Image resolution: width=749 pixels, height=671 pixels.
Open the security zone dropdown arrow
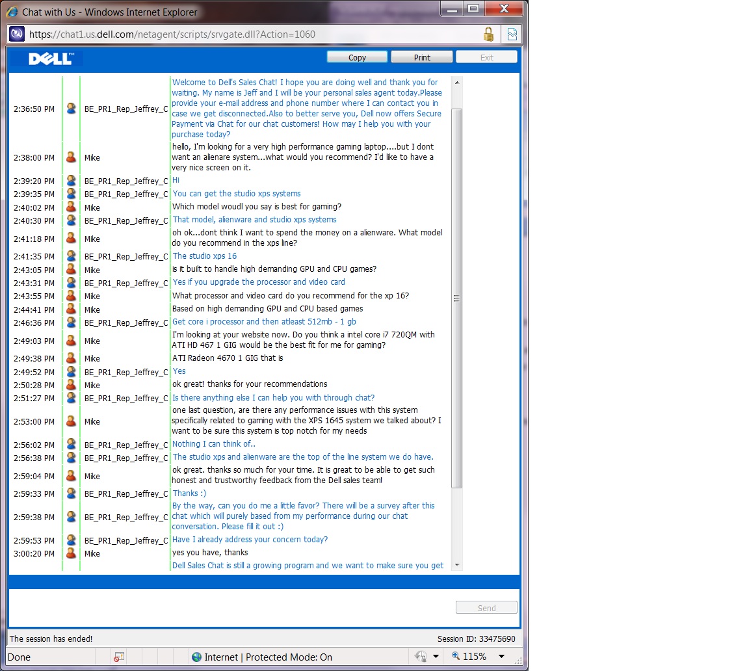[x=436, y=657]
